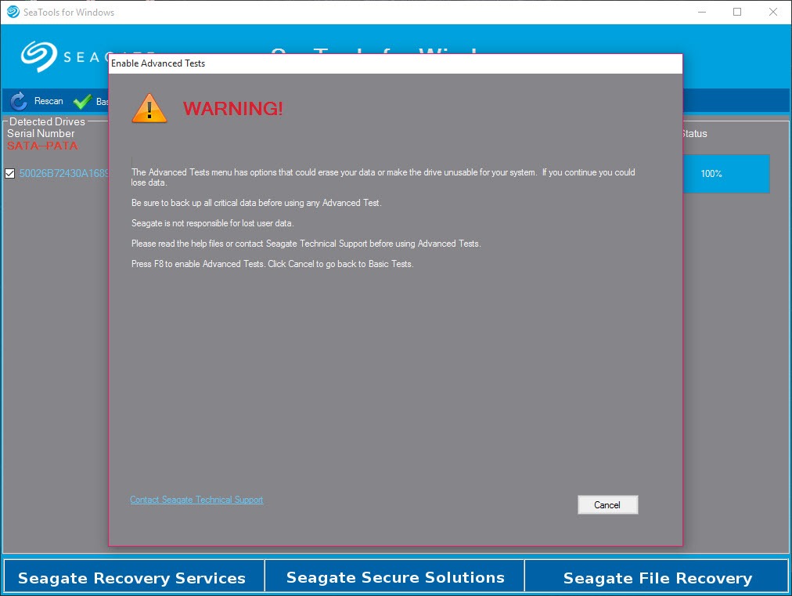The height and width of the screenshot is (596, 792).
Task: Click the 100% drive status progress bar
Action: click(725, 173)
